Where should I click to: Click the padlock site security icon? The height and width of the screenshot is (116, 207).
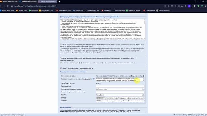point(12,6)
